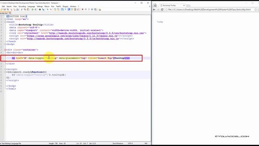
Task: Click the Save recorded macro icon
Action: click(96, 9)
